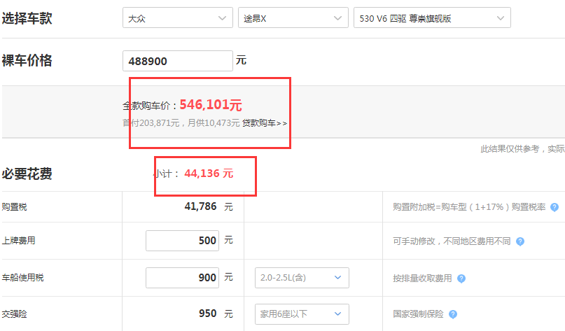Click help icon beside 按排量收取费用
This screenshot has width=565, height=331.
tap(461, 279)
